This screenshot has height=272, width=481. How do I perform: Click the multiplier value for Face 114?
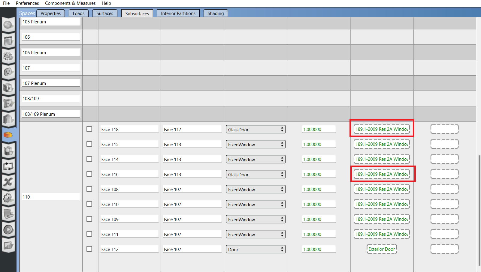pyautogui.click(x=319, y=159)
